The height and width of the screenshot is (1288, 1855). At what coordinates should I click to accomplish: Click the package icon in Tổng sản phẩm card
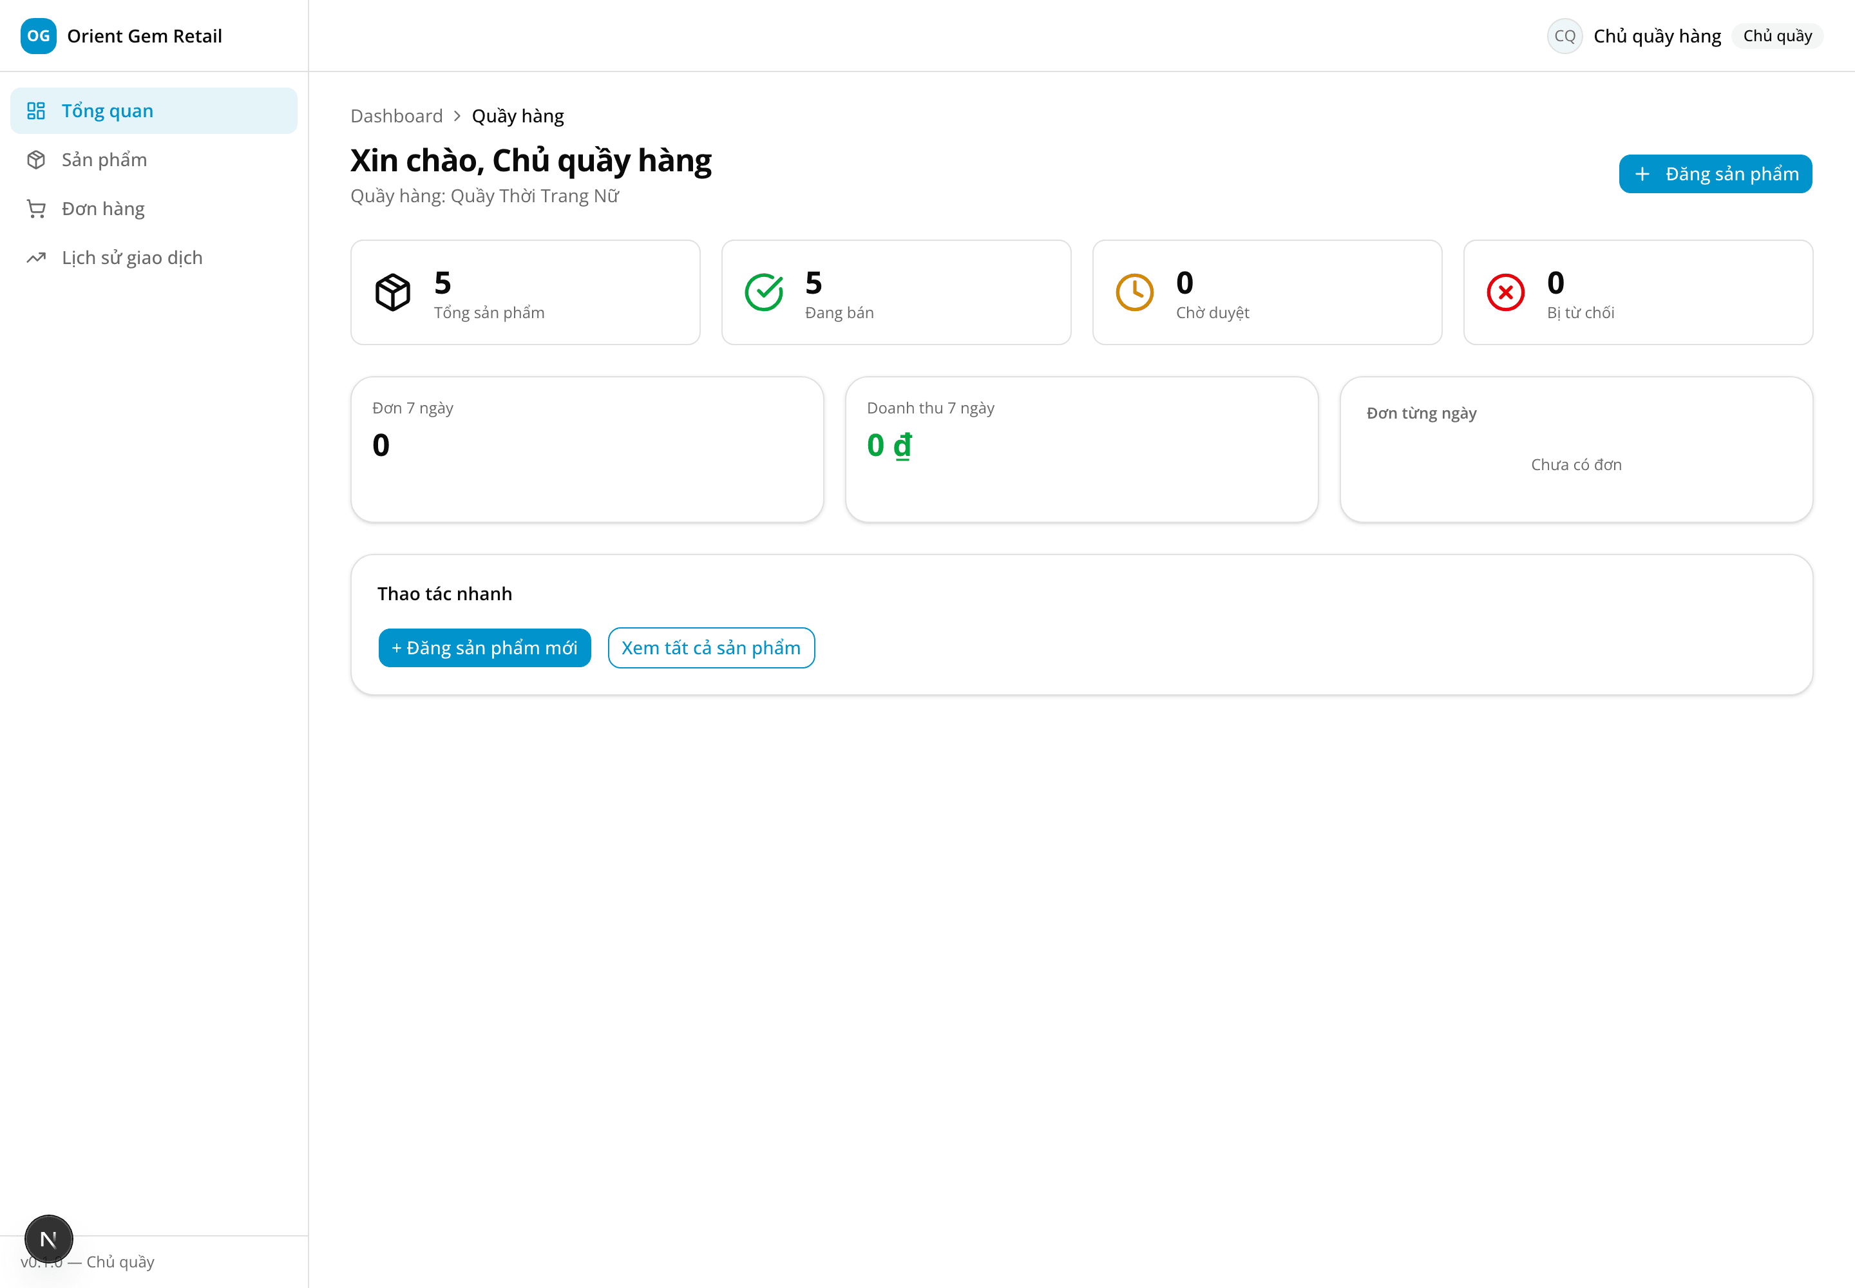[x=393, y=292]
